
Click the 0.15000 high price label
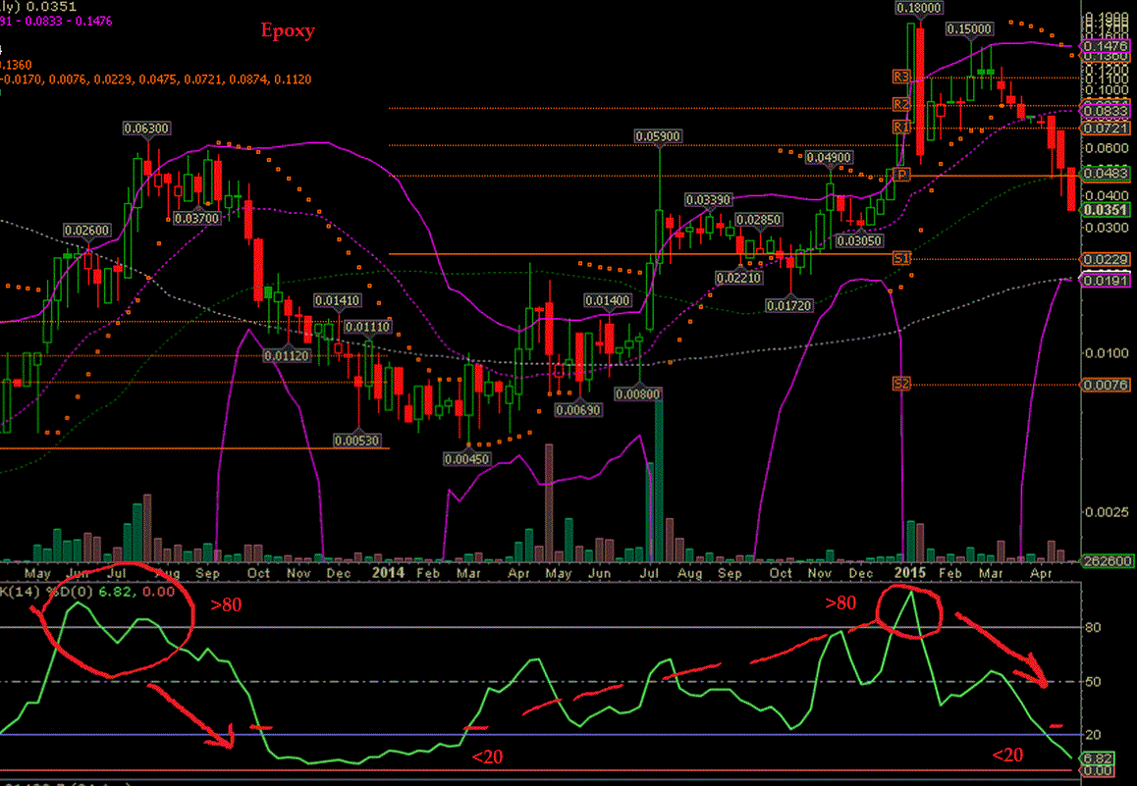969,29
